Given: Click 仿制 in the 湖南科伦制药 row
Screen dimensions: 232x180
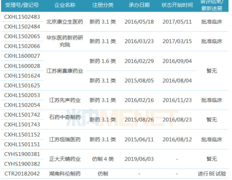Looking at the screenshot, I should (103, 173).
